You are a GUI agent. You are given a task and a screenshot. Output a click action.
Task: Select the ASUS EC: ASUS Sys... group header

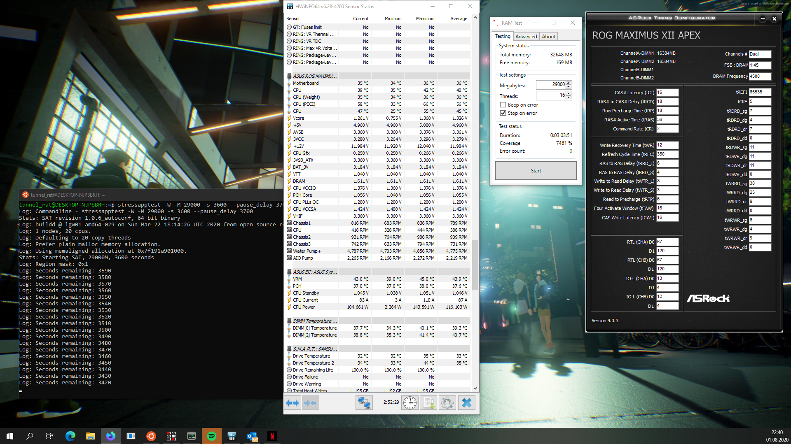click(378, 272)
